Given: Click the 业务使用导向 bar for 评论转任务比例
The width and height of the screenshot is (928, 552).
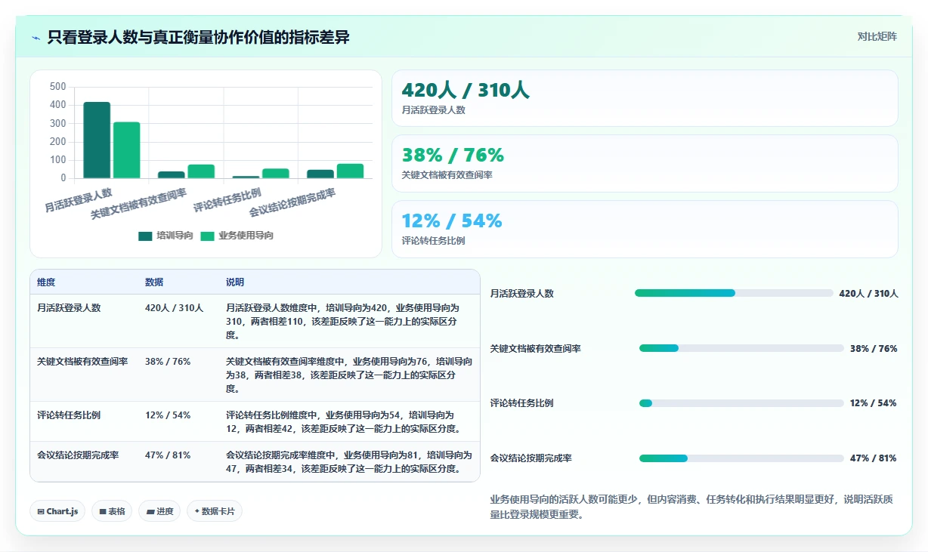Looking at the screenshot, I should point(276,174).
